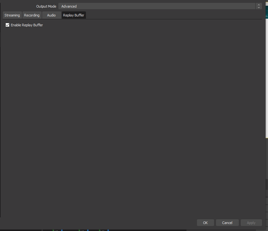Select the Audio tab
This screenshot has height=231, width=268.
51,15
